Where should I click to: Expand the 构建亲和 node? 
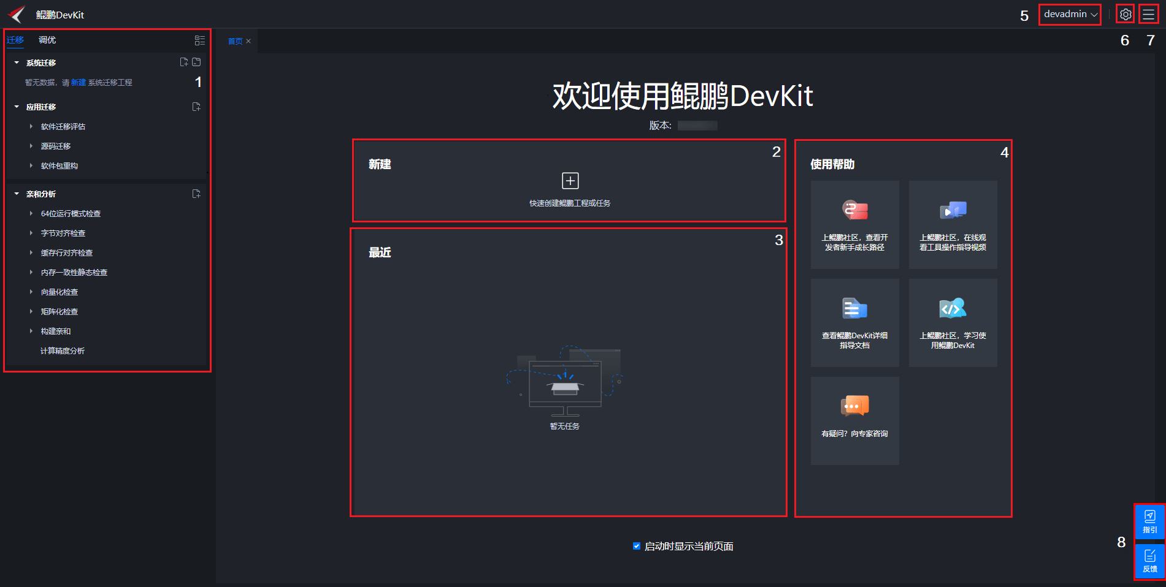click(x=31, y=331)
